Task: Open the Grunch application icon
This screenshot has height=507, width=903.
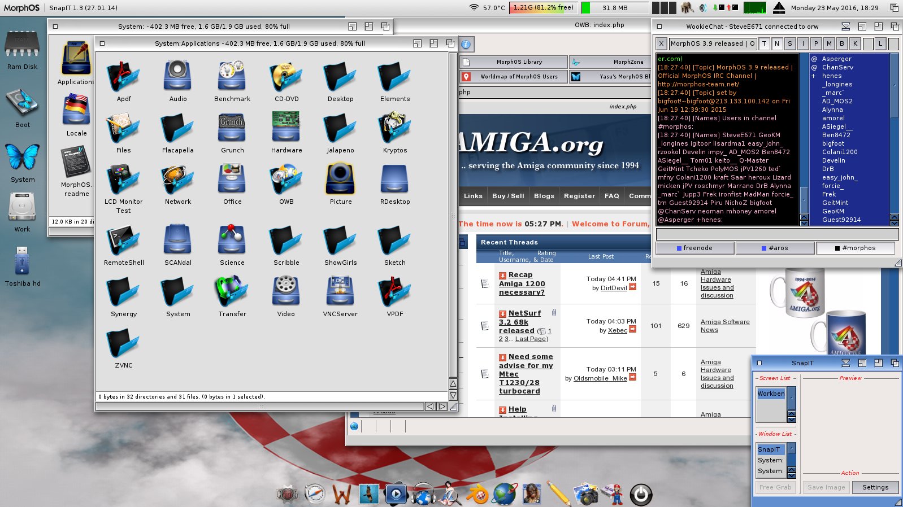Action: tap(232, 128)
